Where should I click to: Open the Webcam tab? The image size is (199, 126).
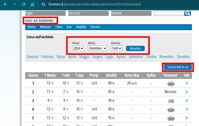pyautogui.click(x=45, y=27)
